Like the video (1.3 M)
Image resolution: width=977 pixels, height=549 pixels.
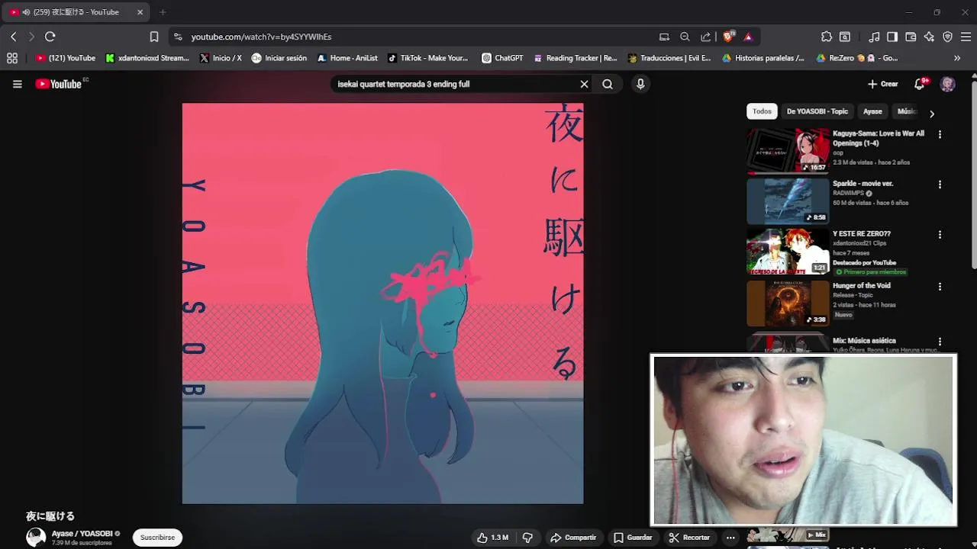492,538
